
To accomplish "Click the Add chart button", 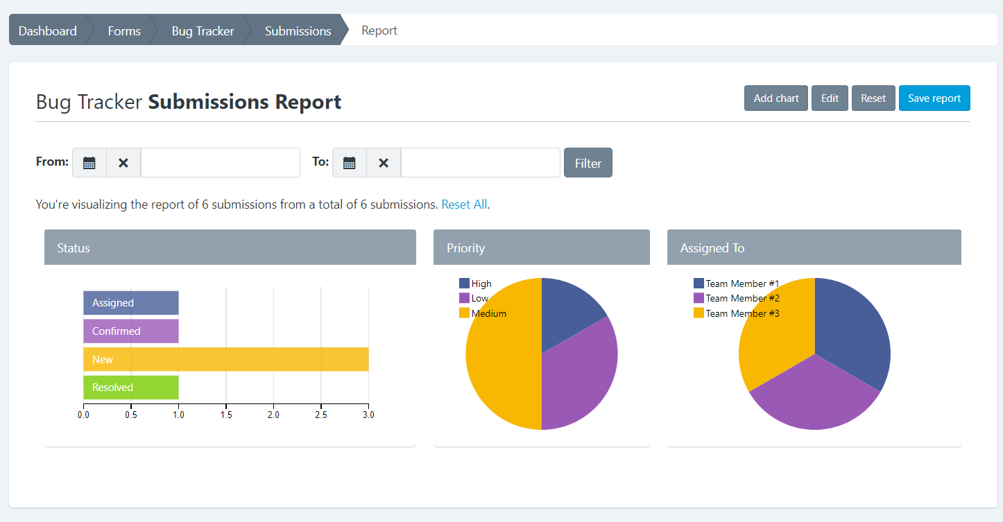I will (775, 98).
